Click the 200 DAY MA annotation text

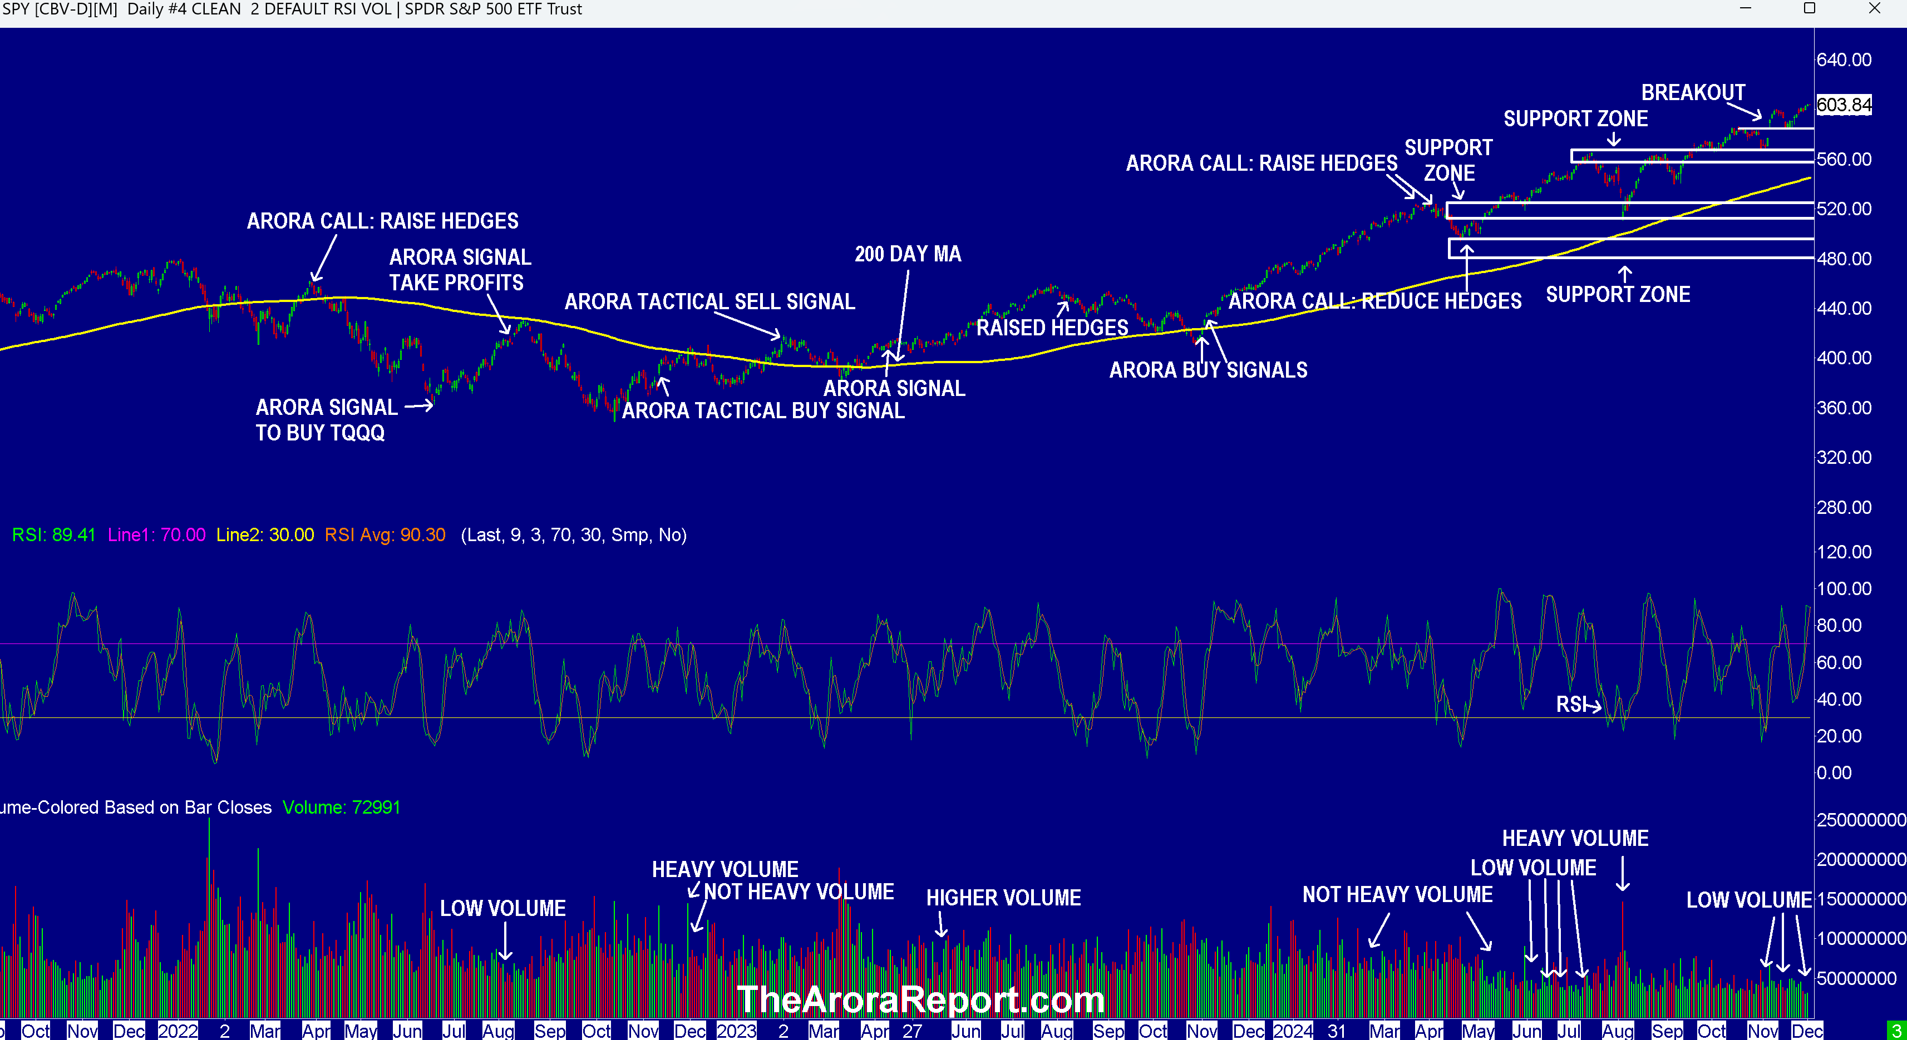[907, 255]
